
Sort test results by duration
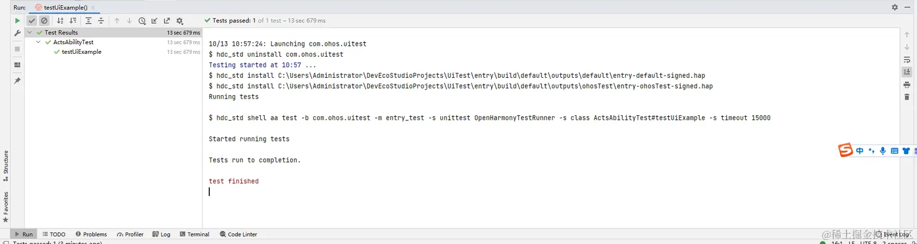click(73, 21)
